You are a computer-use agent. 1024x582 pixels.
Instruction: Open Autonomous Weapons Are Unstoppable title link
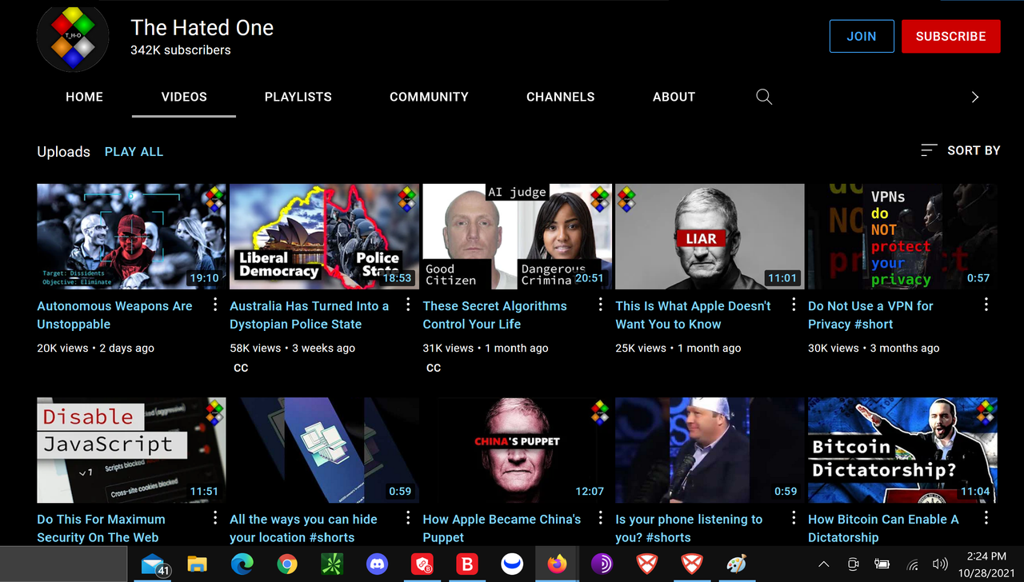(114, 315)
